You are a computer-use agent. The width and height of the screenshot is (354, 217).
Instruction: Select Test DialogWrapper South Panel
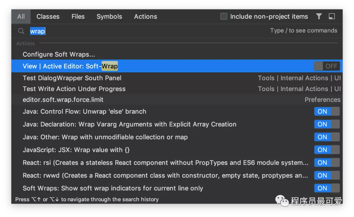point(177,78)
